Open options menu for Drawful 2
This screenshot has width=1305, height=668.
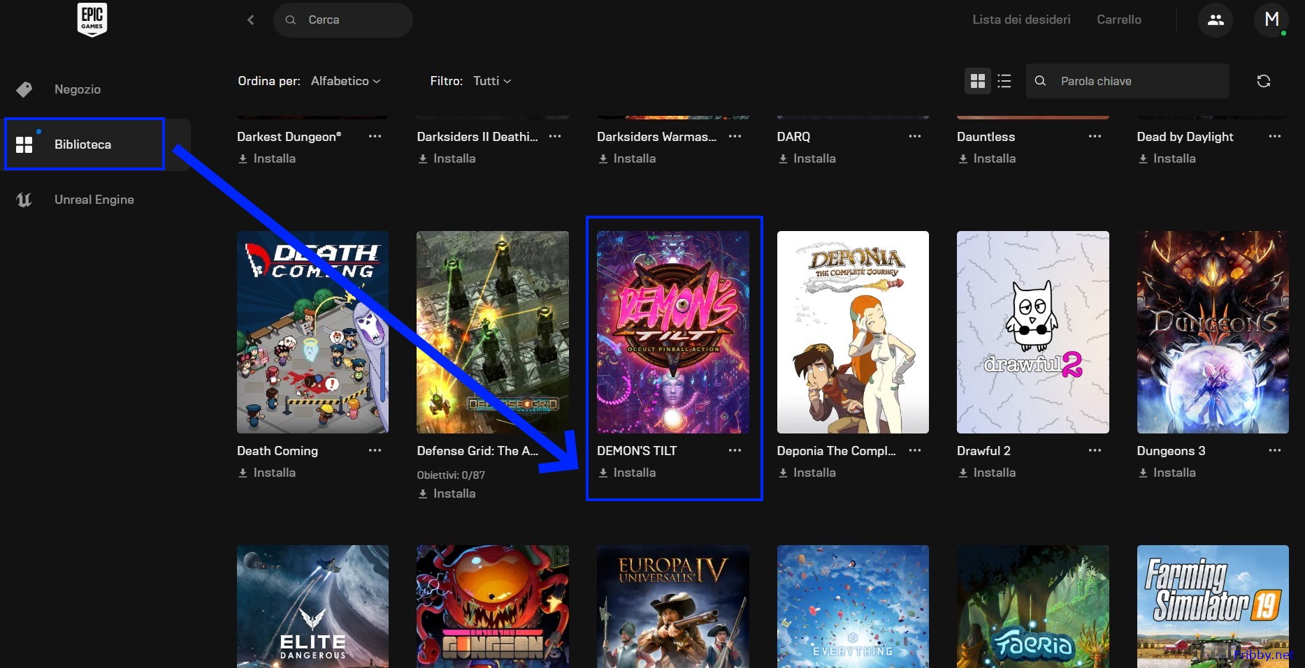[1095, 450]
